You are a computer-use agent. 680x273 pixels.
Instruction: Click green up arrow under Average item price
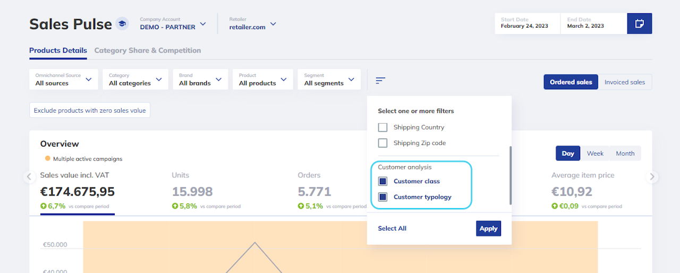555,206
